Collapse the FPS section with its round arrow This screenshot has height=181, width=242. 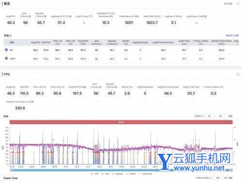tap(238, 74)
